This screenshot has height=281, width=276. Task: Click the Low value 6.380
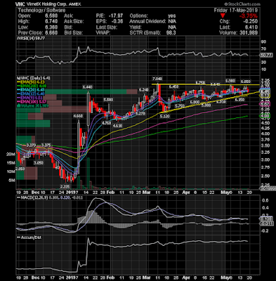51,27
